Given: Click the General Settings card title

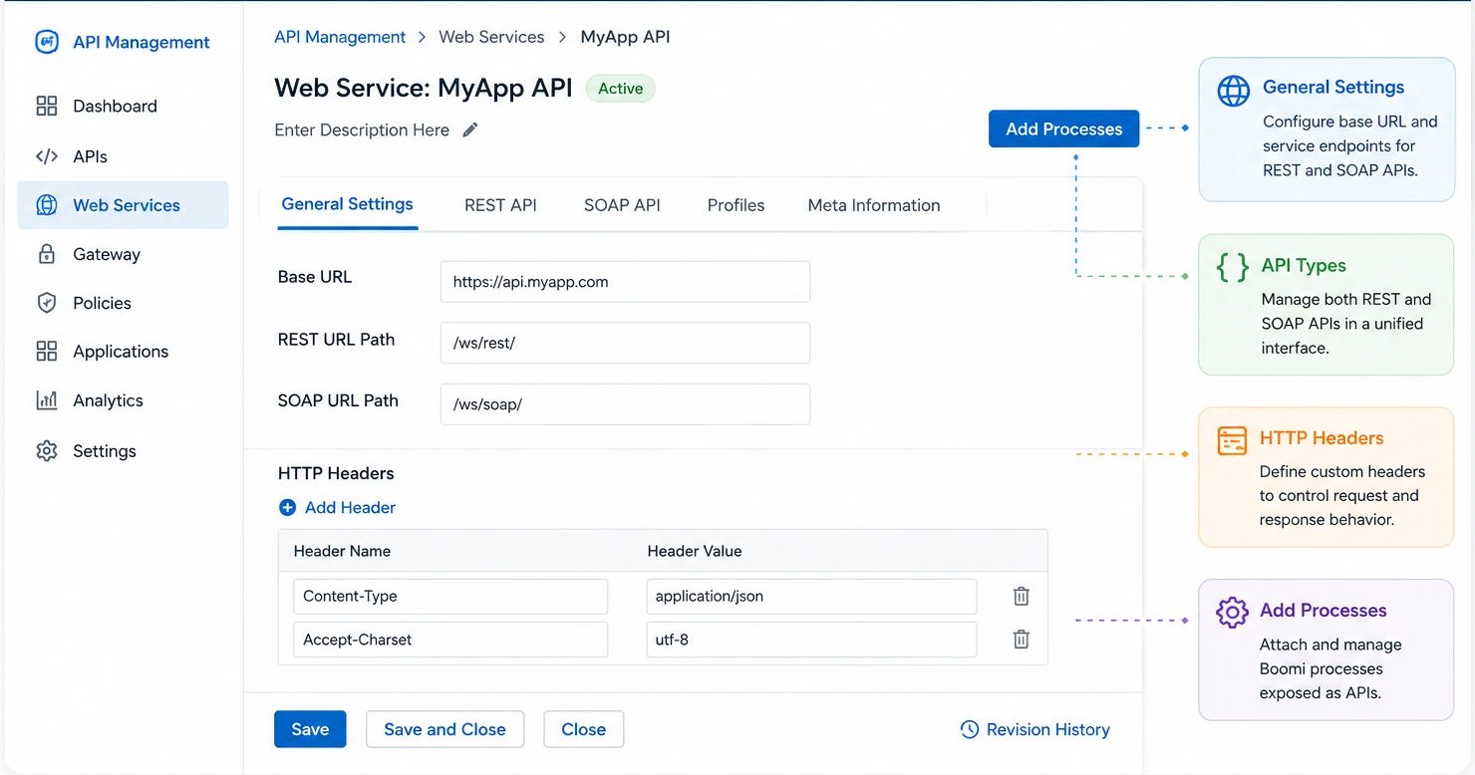Looking at the screenshot, I should (1333, 87).
